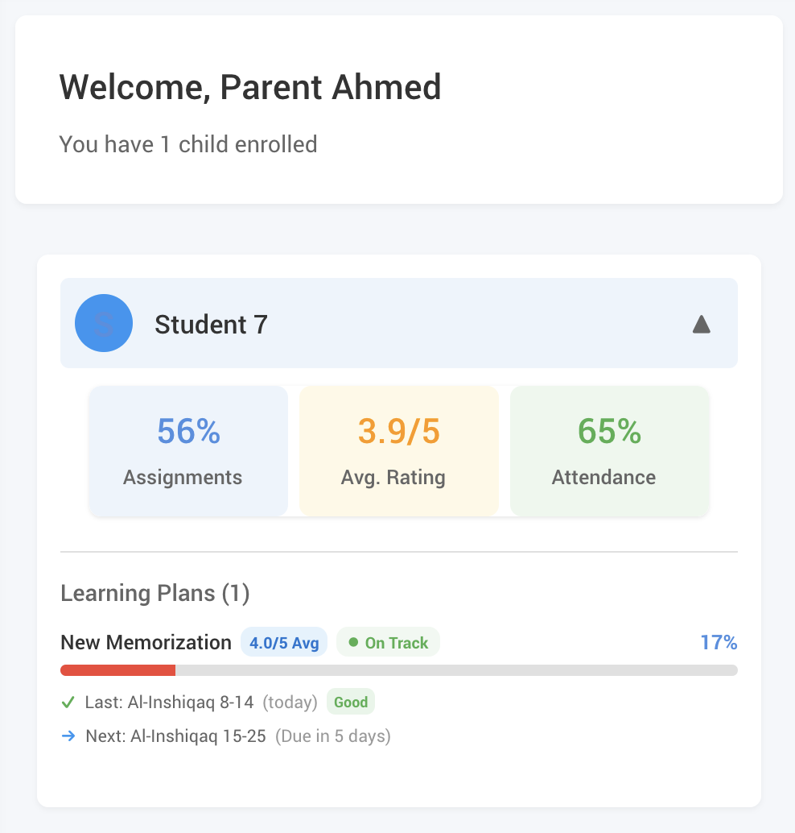Screen dimensions: 795x833
Task: Click the 17% progress percentage
Action: click(x=719, y=642)
